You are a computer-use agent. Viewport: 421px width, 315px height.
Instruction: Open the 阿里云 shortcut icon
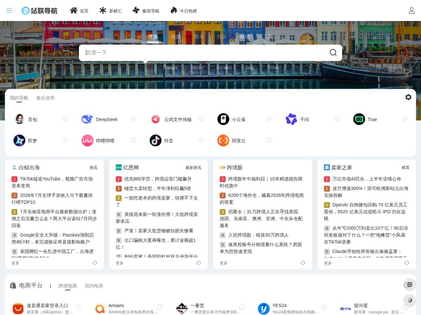pyautogui.click(x=223, y=140)
